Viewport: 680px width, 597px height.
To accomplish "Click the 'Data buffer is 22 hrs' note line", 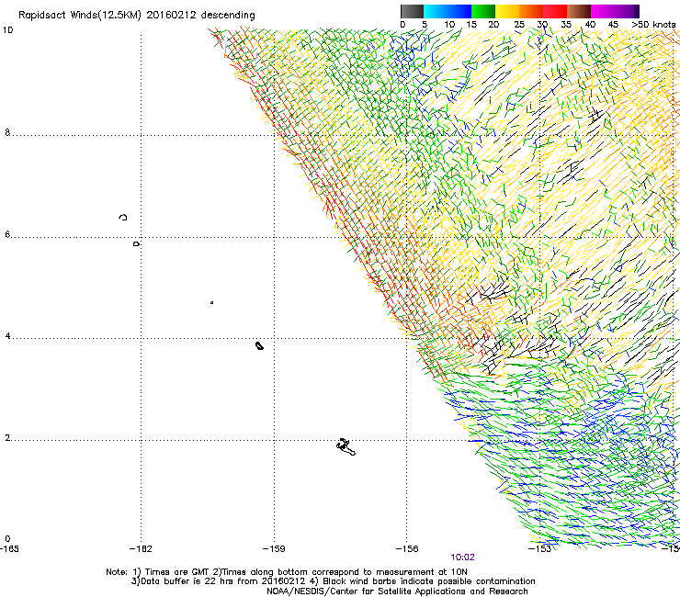I will 333,581.
